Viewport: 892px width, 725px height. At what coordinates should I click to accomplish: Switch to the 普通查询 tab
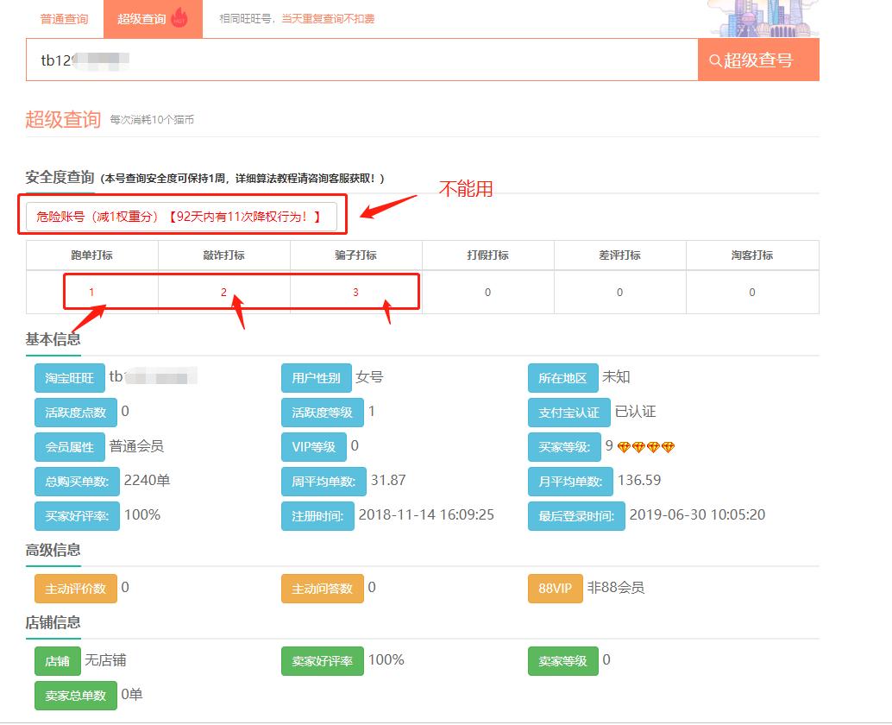(x=64, y=17)
